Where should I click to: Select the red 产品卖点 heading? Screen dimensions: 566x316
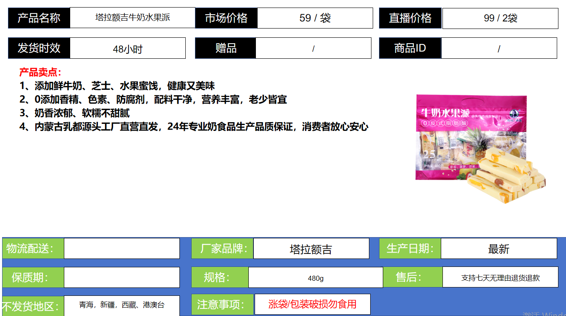coord(40,72)
